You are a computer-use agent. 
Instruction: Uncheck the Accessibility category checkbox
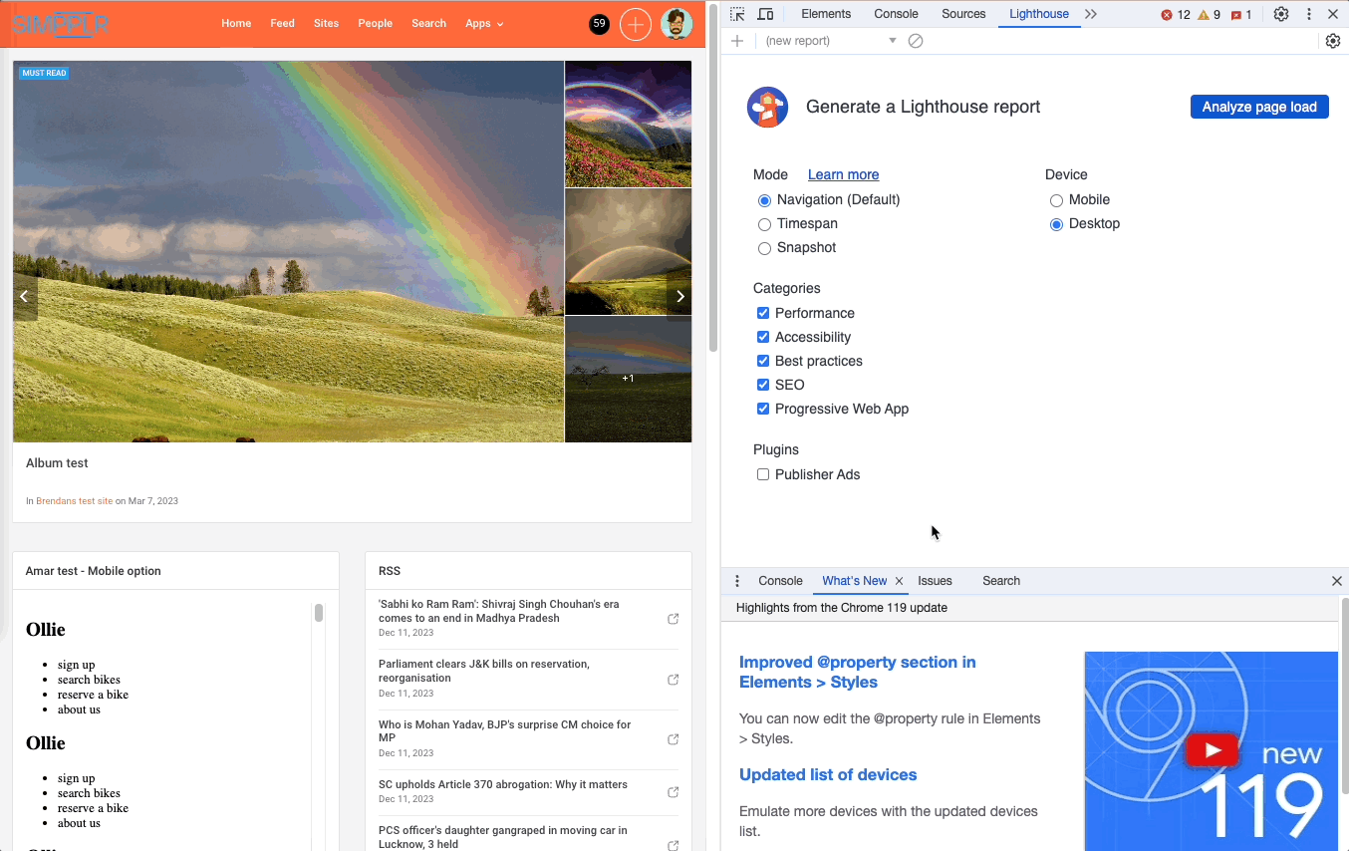[x=763, y=337]
